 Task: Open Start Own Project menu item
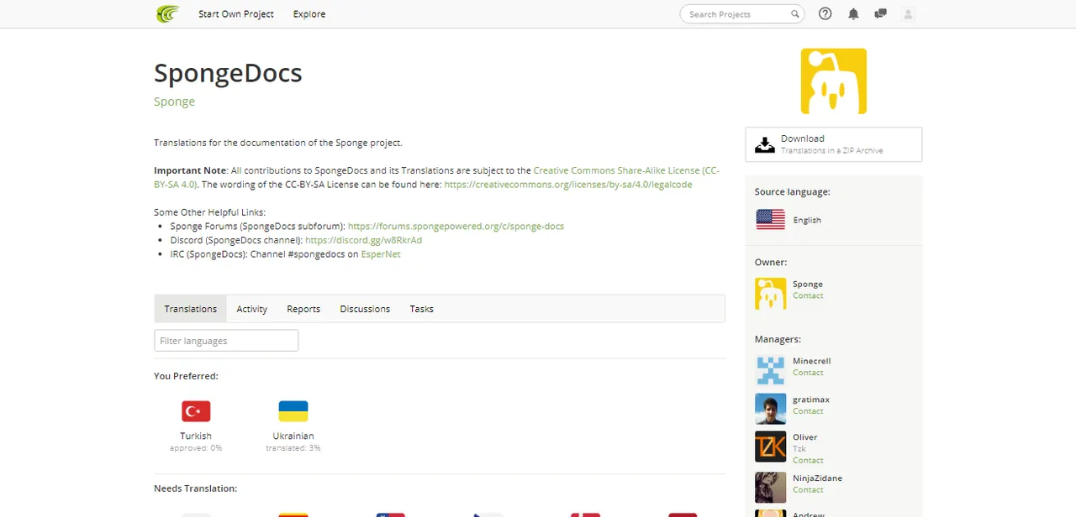tap(236, 14)
